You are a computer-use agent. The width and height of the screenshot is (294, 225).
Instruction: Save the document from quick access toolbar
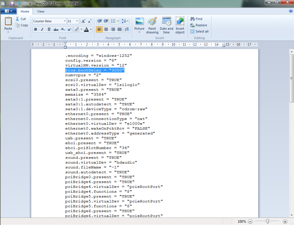pos(12,3)
